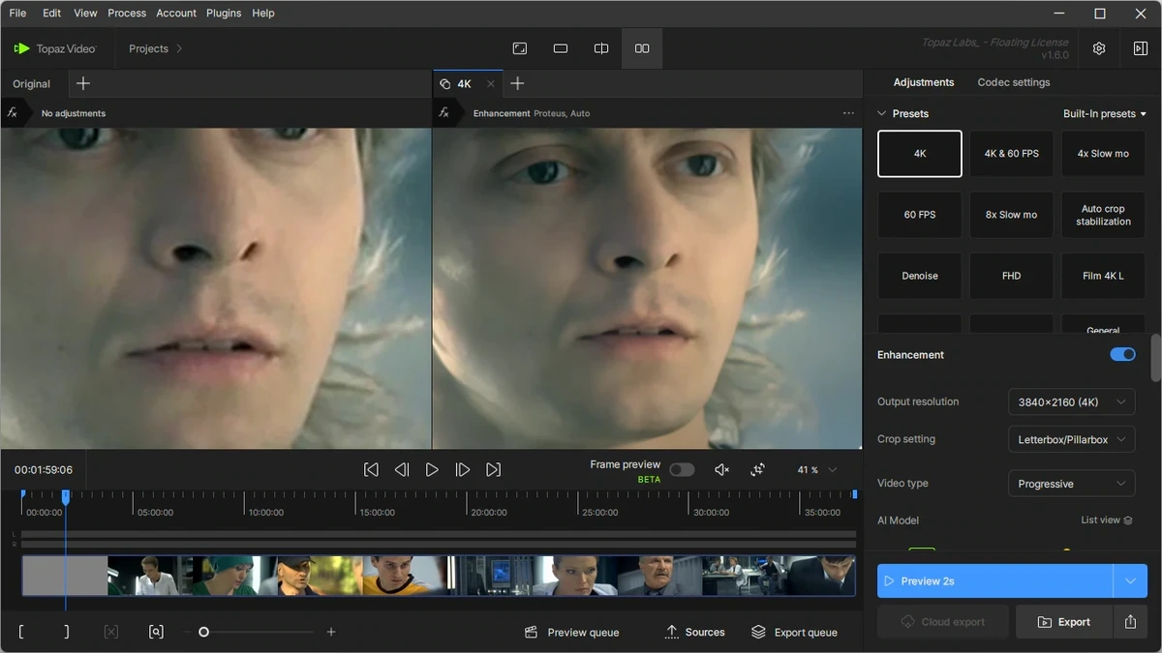1162x653 pixels.
Task: Open Crop setting dropdown
Action: [x=1071, y=439]
